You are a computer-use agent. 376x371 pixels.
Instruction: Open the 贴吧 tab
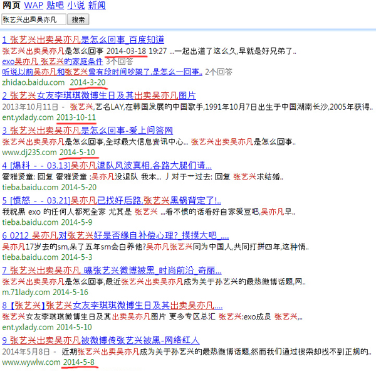tap(55, 6)
